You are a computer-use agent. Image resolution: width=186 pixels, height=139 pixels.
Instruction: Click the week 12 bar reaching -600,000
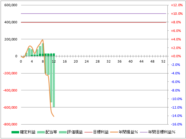pyautogui.click(x=54, y=82)
